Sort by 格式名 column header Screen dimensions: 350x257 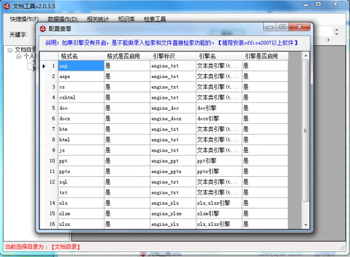(81, 56)
